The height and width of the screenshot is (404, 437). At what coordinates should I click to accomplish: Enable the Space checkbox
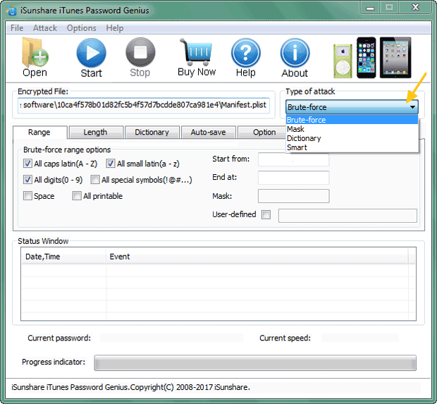[27, 196]
